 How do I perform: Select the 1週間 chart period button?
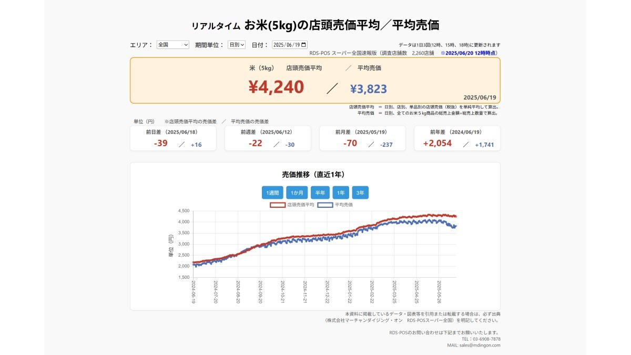(272, 192)
